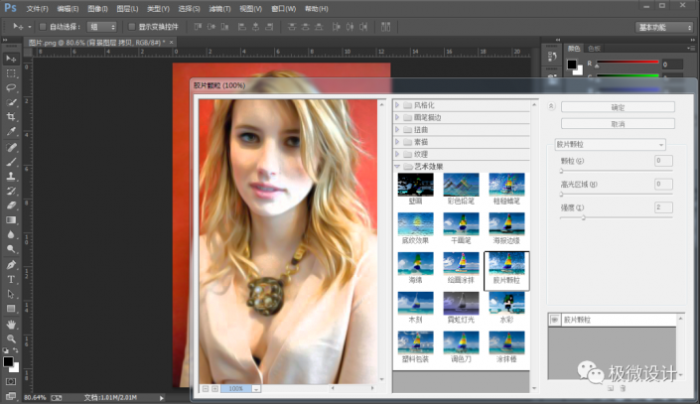This screenshot has height=404, width=700.
Task: Click the 取消 button
Action: point(618,124)
